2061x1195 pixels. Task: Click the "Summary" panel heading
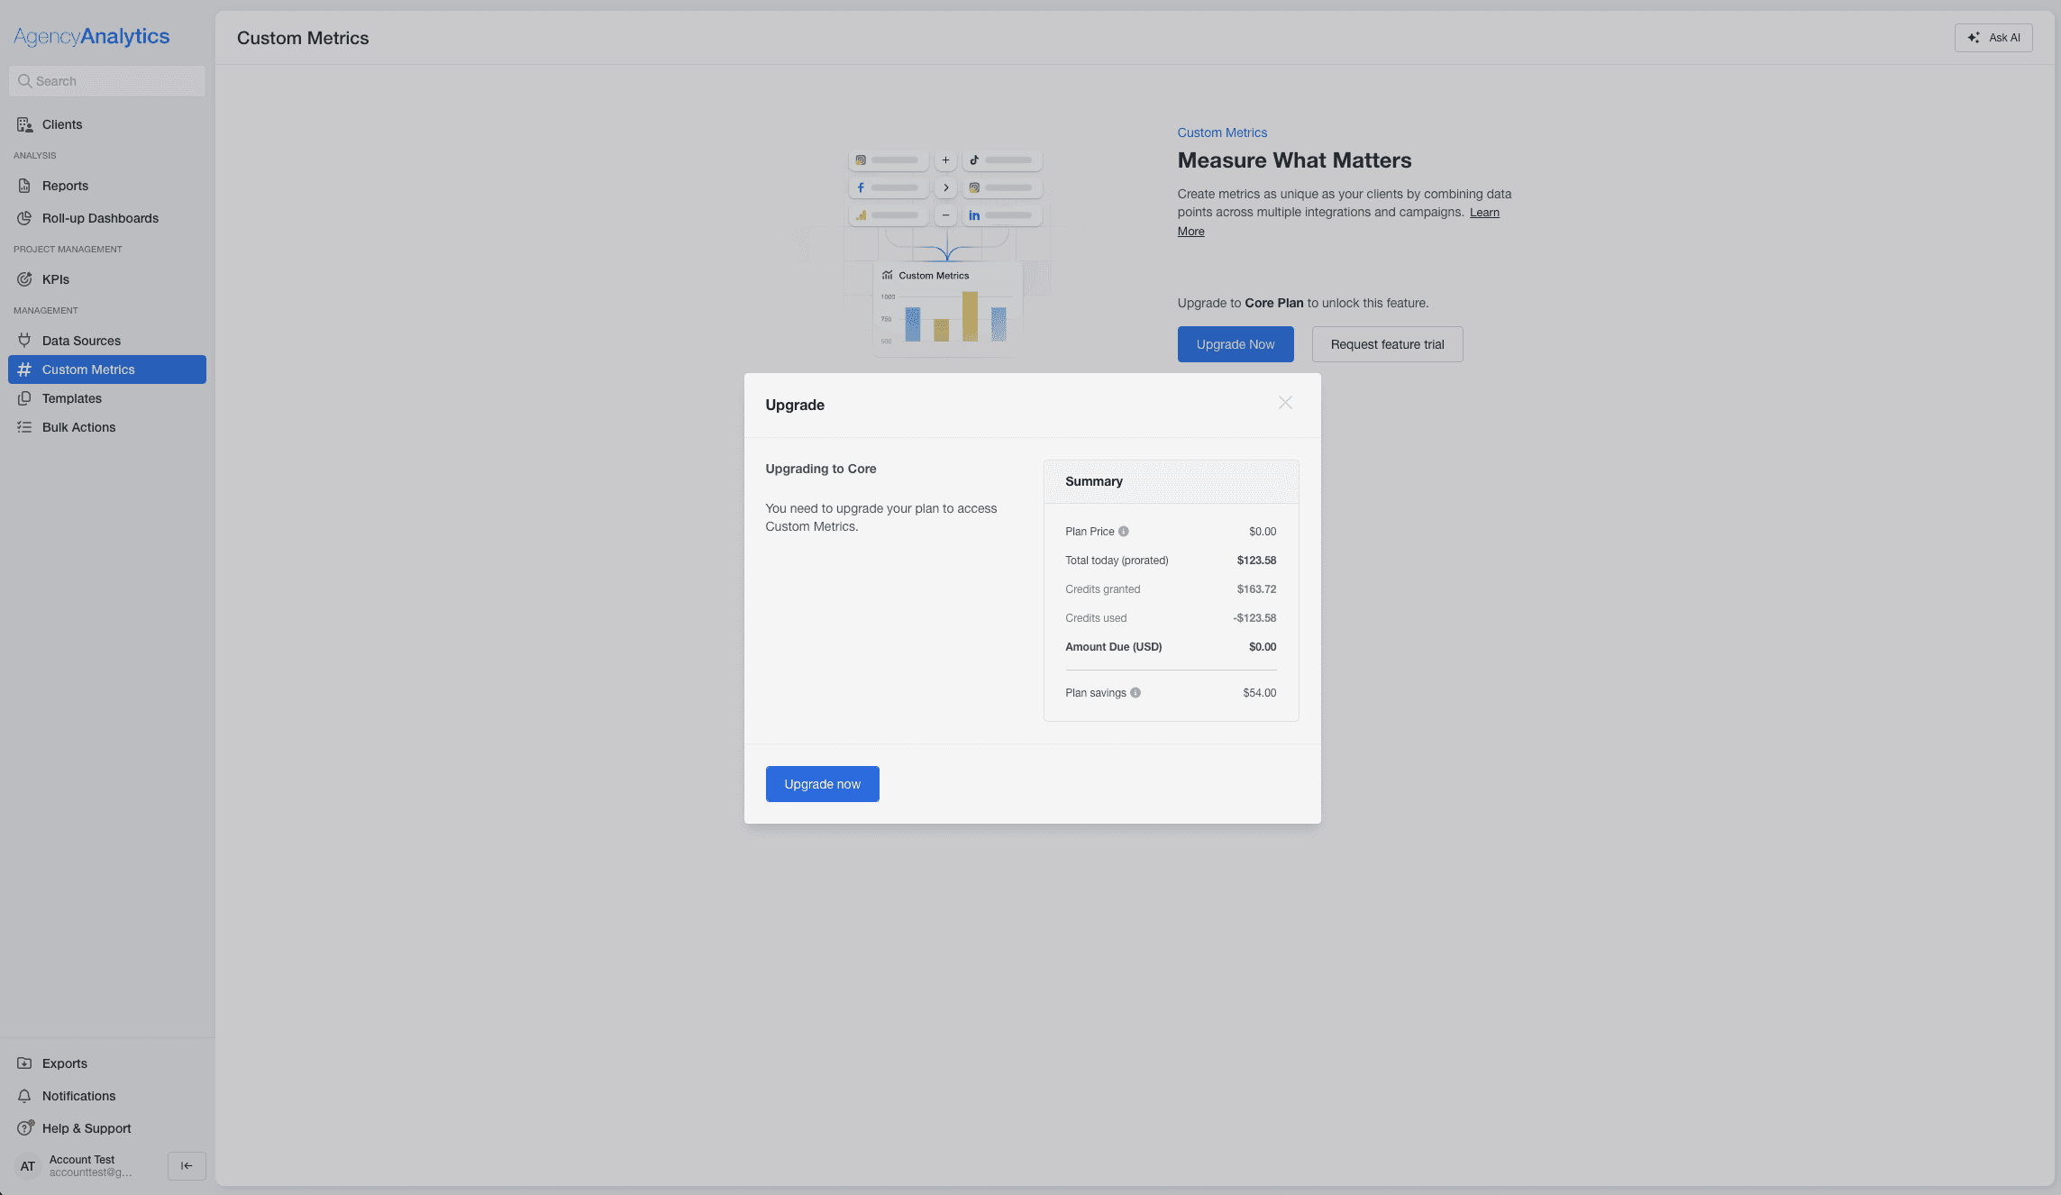[x=1094, y=481]
